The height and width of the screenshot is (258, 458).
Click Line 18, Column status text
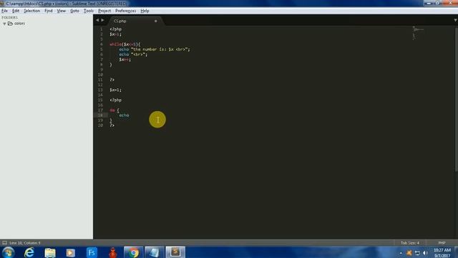[x=25, y=243]
